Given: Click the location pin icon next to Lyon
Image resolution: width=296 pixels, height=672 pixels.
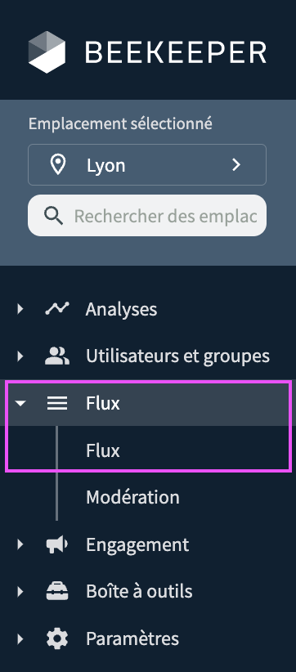Looking at the screenshot, I should point(58,165).
